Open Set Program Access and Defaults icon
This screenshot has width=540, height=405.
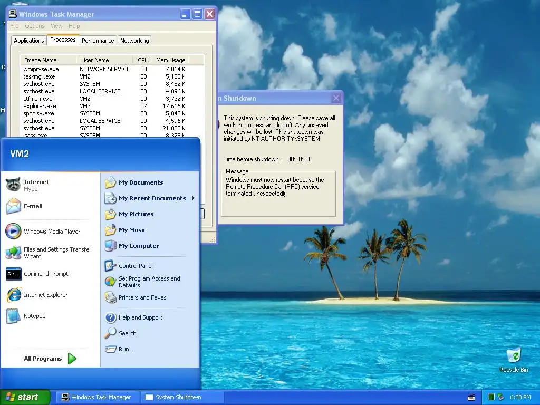point(111,282)
